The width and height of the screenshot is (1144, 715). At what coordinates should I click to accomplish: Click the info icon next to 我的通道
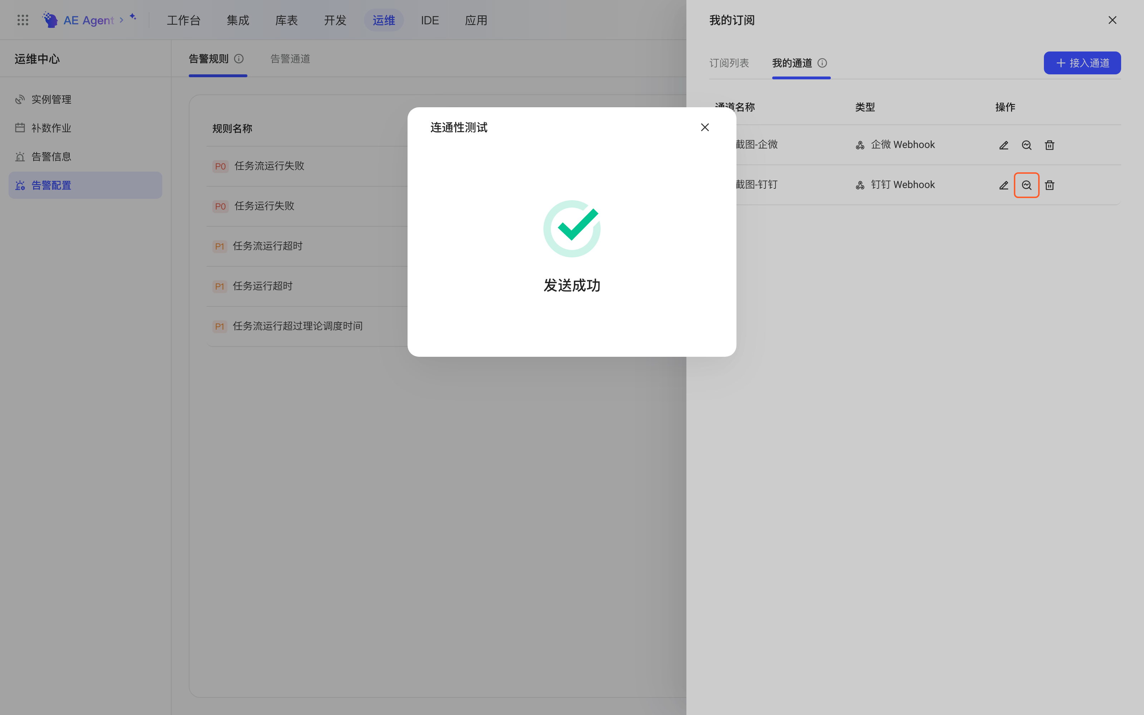click(822, 63)
